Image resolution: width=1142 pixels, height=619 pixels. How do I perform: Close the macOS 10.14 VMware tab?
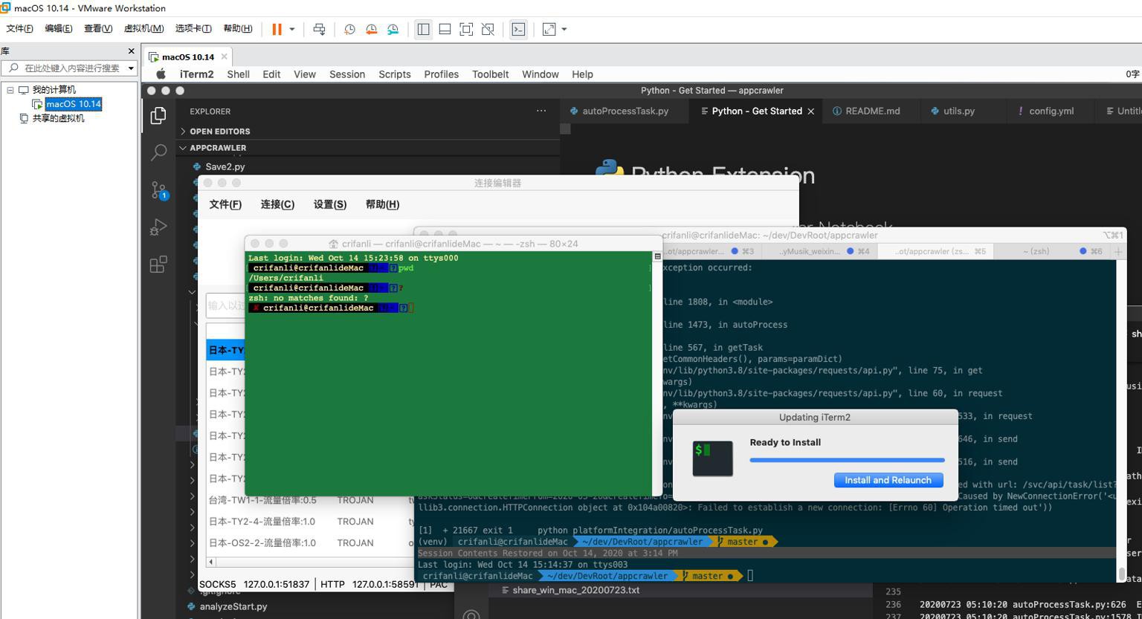[x=224, y=56]
